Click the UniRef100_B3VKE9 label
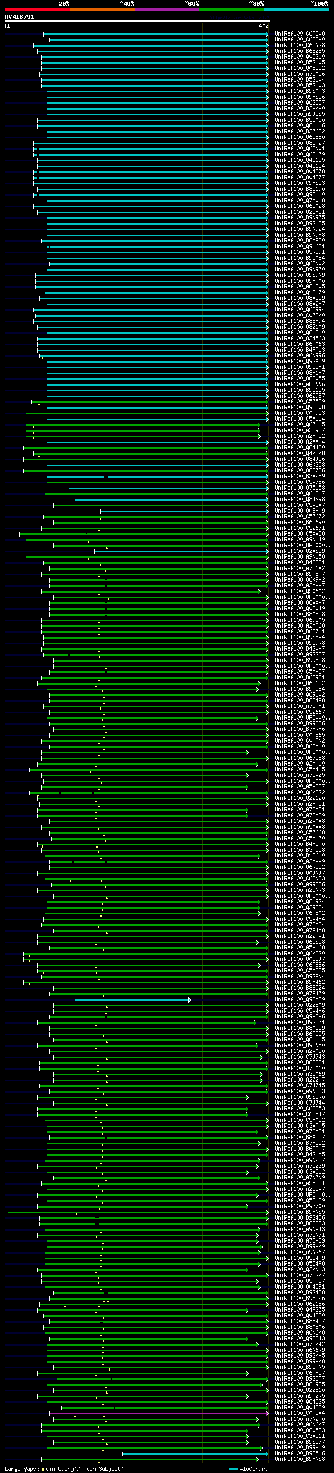This screenshot has width=334, height=1473. click(x=299, y=475)
